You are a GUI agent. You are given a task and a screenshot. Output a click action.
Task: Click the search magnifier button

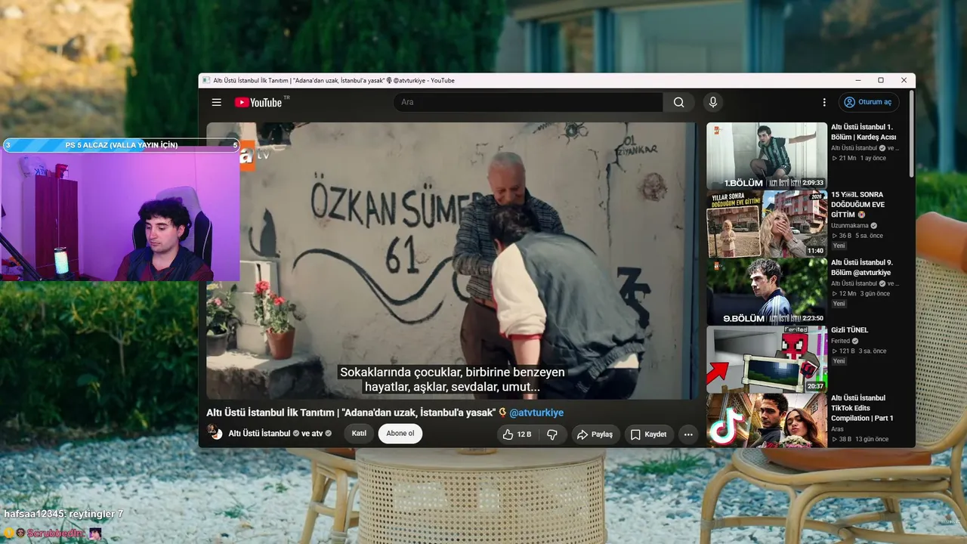click(x=678, y=103)
